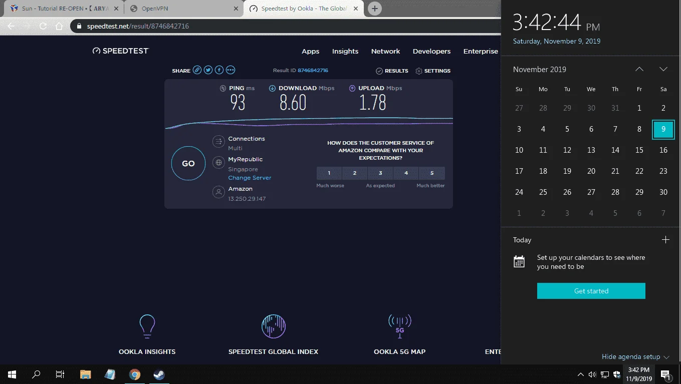Go to previous month in calendar
The height and width of the screenshot is (384, 681).
coord(639,69)
